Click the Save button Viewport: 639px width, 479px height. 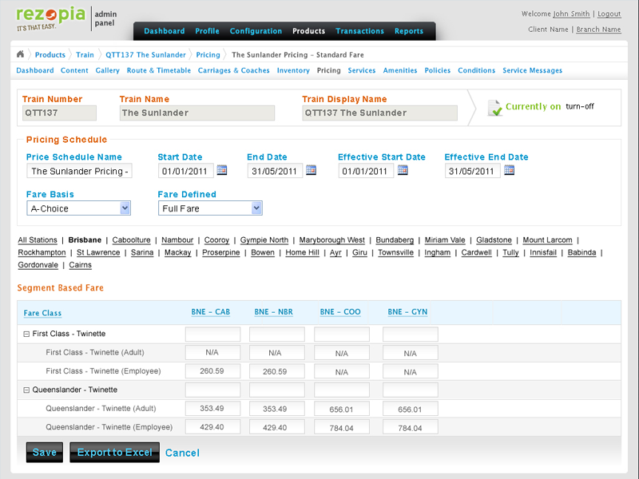(x=44, y=452)
